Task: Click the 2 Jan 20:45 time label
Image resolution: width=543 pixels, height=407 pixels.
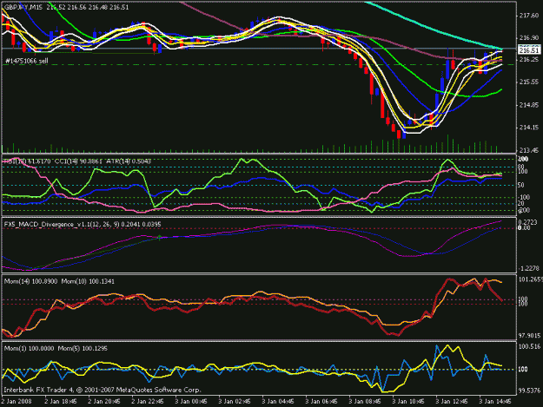Action: [104, 401]
